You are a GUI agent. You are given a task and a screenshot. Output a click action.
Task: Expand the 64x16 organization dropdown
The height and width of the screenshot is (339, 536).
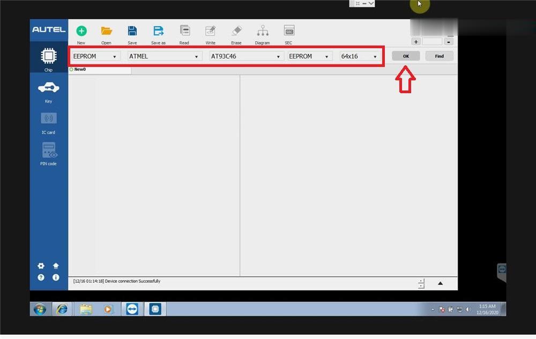click(360, 56)
